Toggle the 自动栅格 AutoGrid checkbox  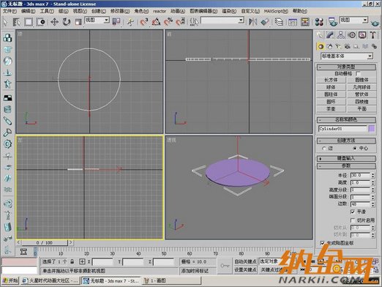(358, 73)
